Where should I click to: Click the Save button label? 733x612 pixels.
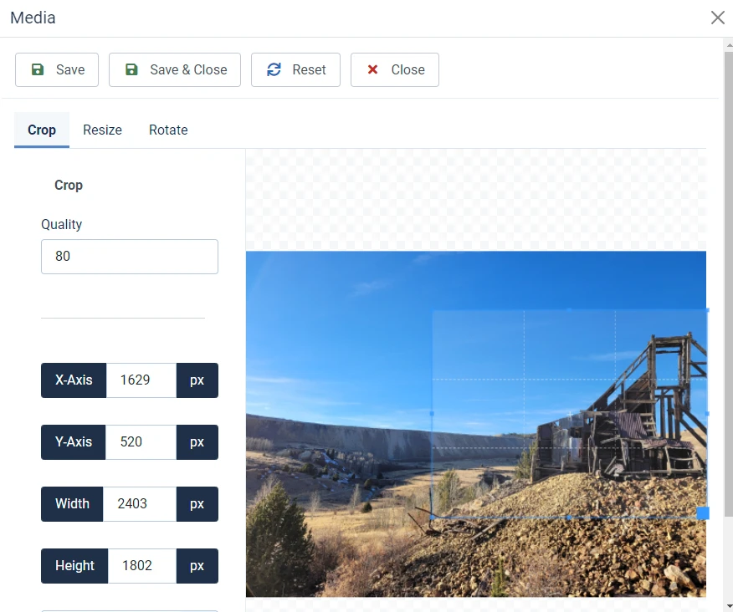point(70,69)
